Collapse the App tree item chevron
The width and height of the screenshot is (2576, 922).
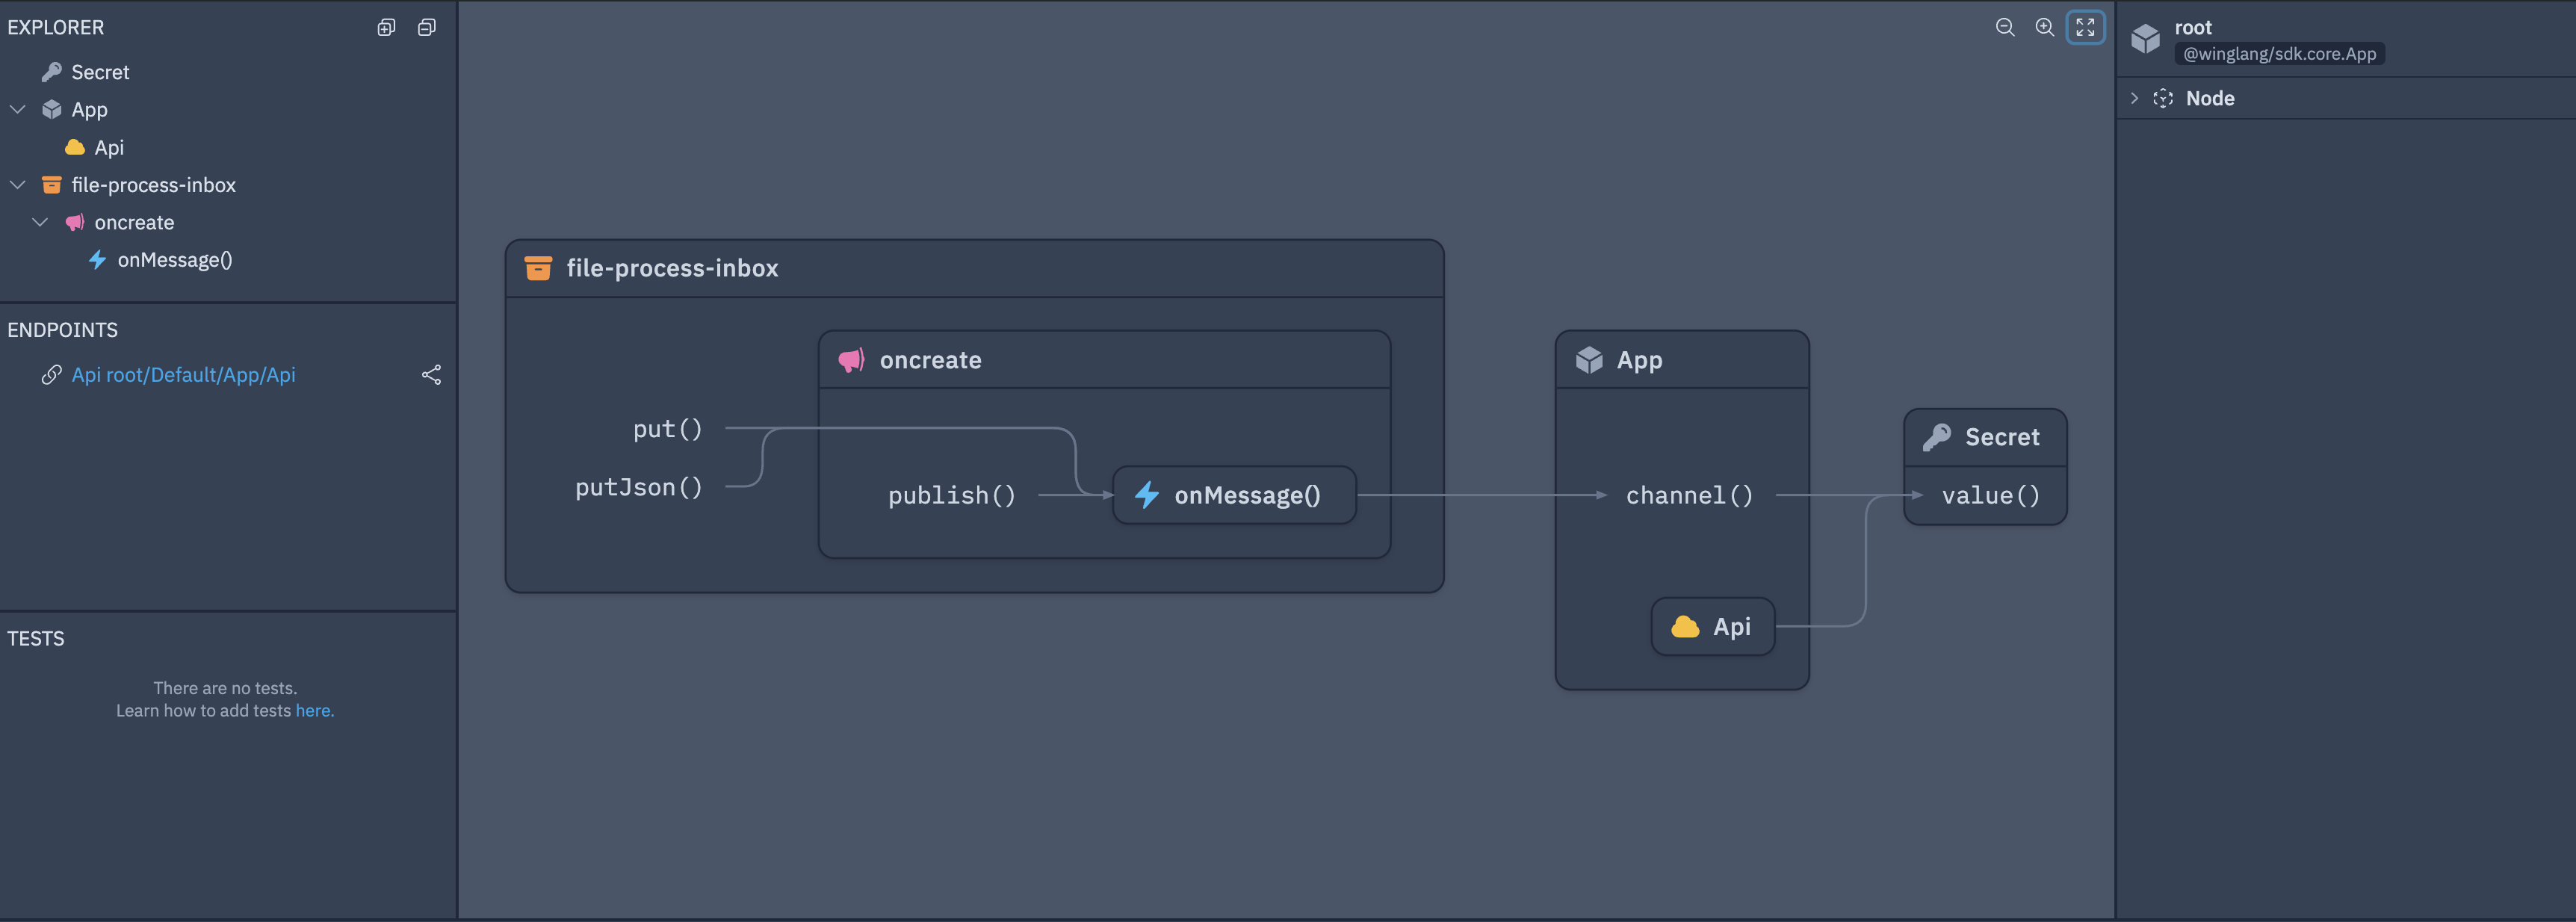click(x=18, y=109)
